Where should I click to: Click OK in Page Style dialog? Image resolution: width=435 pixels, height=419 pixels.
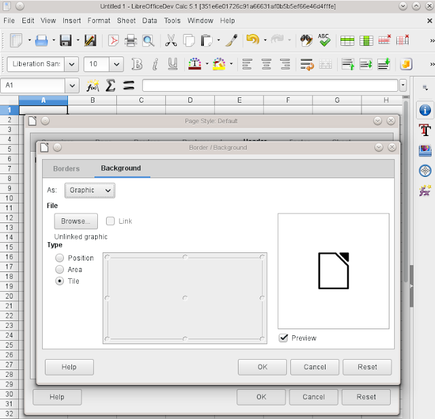(x=261, y=397)
